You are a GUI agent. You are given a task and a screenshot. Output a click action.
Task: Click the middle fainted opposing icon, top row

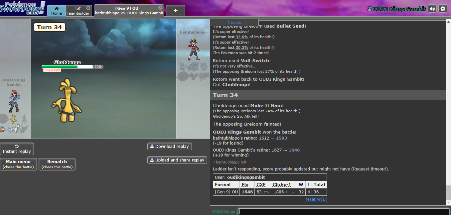(x=193, y=67)
